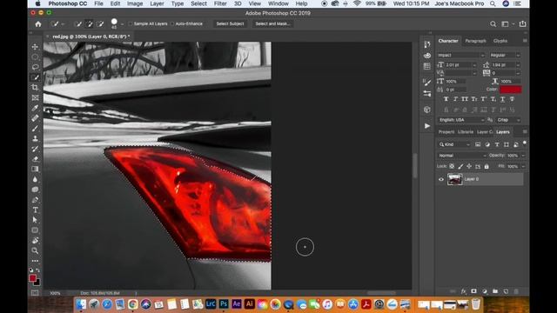Select the Clone Stamp tool
The width and height of the screenshot is (557, 313).
coord(35,139)
